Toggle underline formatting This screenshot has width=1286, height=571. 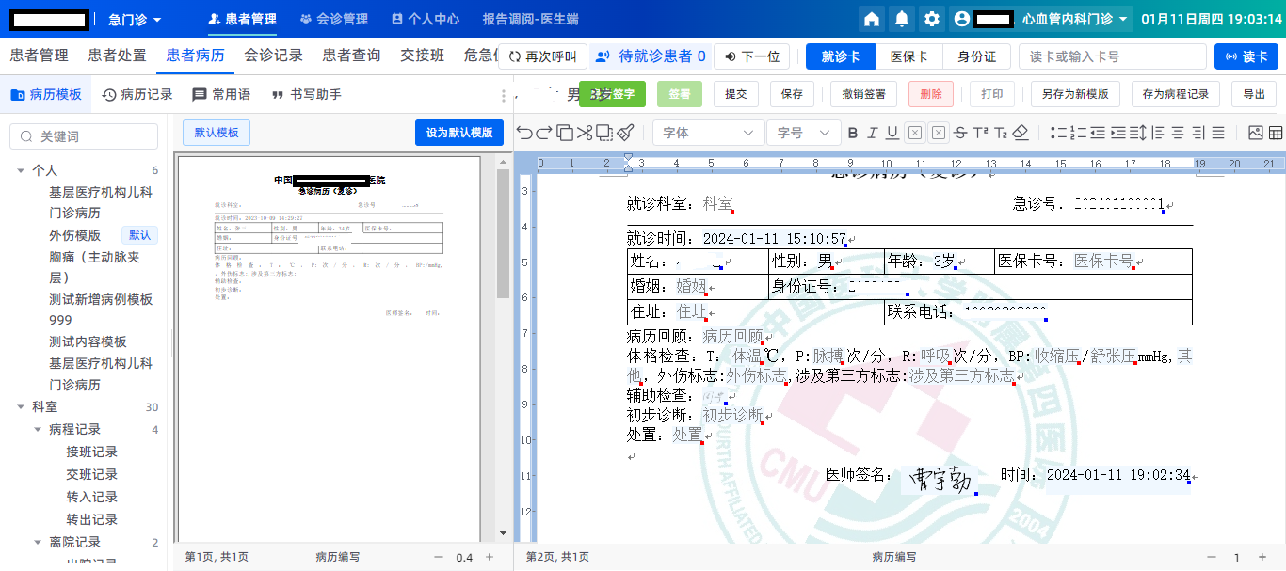(x=892, y=133)
